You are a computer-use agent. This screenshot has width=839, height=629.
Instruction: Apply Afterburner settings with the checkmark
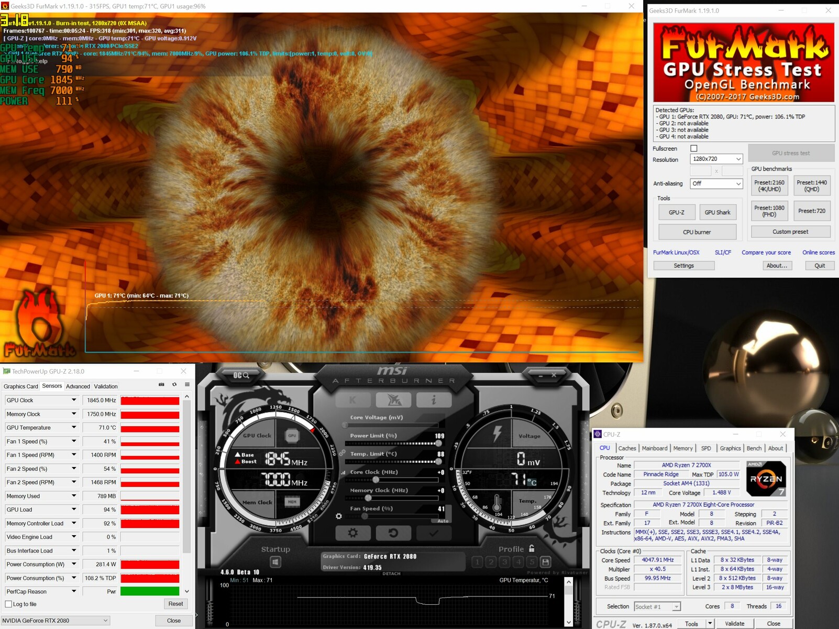click(x=434, y=533)
